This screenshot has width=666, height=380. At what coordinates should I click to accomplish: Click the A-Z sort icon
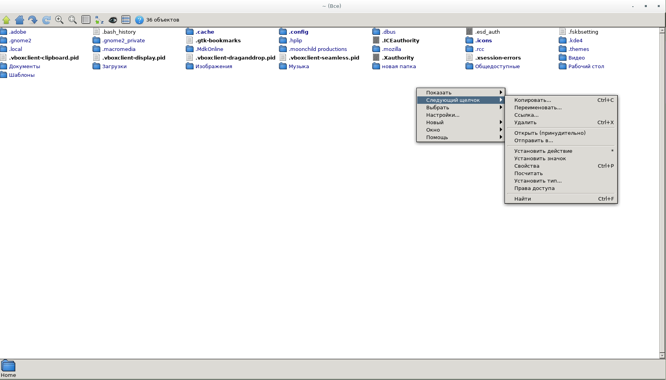99,20
